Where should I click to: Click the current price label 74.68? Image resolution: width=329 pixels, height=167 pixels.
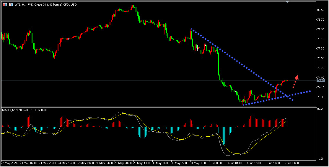pyautogui.click(x=321, y=80)
